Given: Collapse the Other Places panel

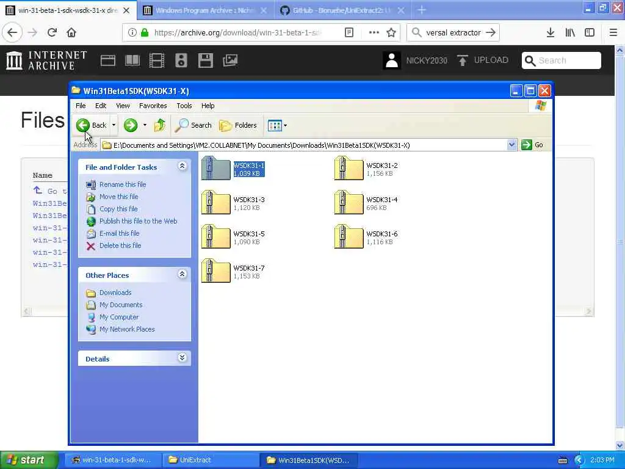Looking at the screenshot, I should pyautogui.click(x=182, y=274).
